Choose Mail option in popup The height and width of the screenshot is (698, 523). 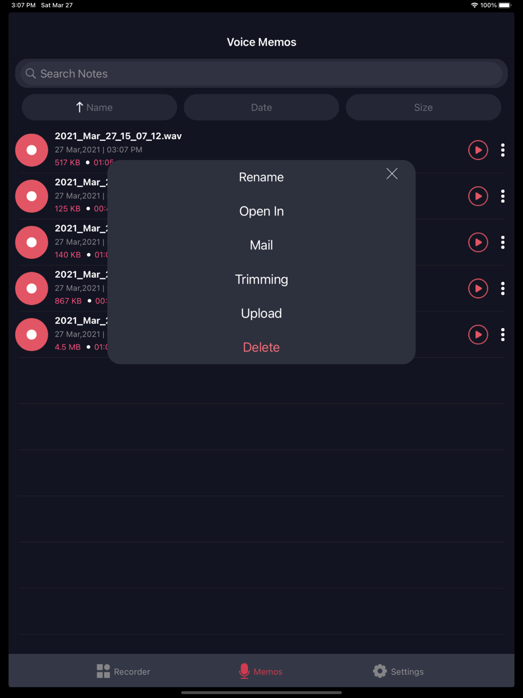pyautogui.click(x=261, y=245)
